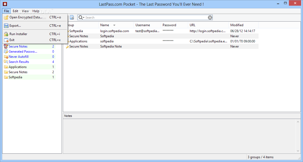Open the search options magnifier dropdown
Screen dimensions: 303x162
tap(81, 18)
